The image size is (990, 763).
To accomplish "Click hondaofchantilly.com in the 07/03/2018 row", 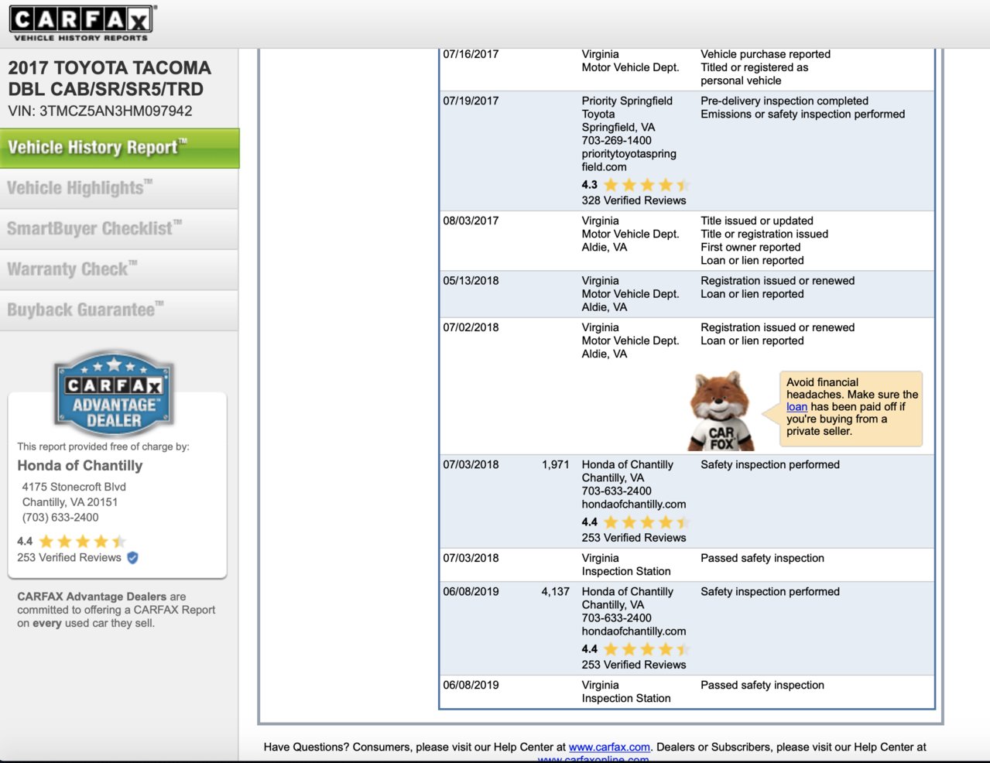I will click(634, 505).
